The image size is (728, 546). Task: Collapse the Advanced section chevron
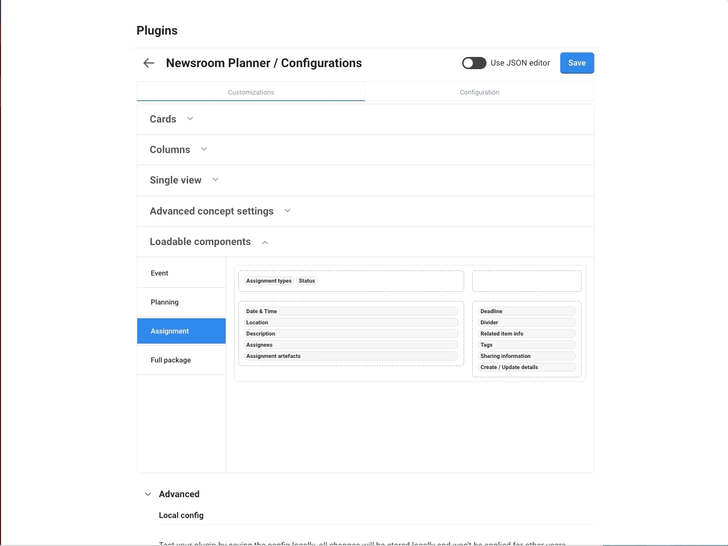pos(148,494)
